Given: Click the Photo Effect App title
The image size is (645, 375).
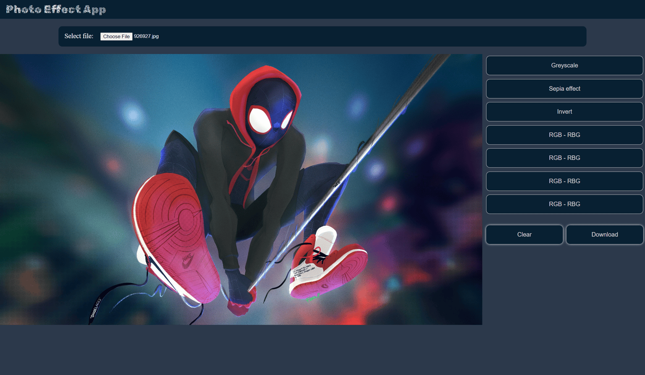Looking at the screenshot, I should [x=56, y=9].
